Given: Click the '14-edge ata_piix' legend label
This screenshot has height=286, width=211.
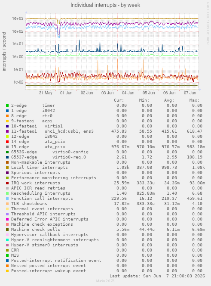Looking at the screenshot, I should coord(38,142).
